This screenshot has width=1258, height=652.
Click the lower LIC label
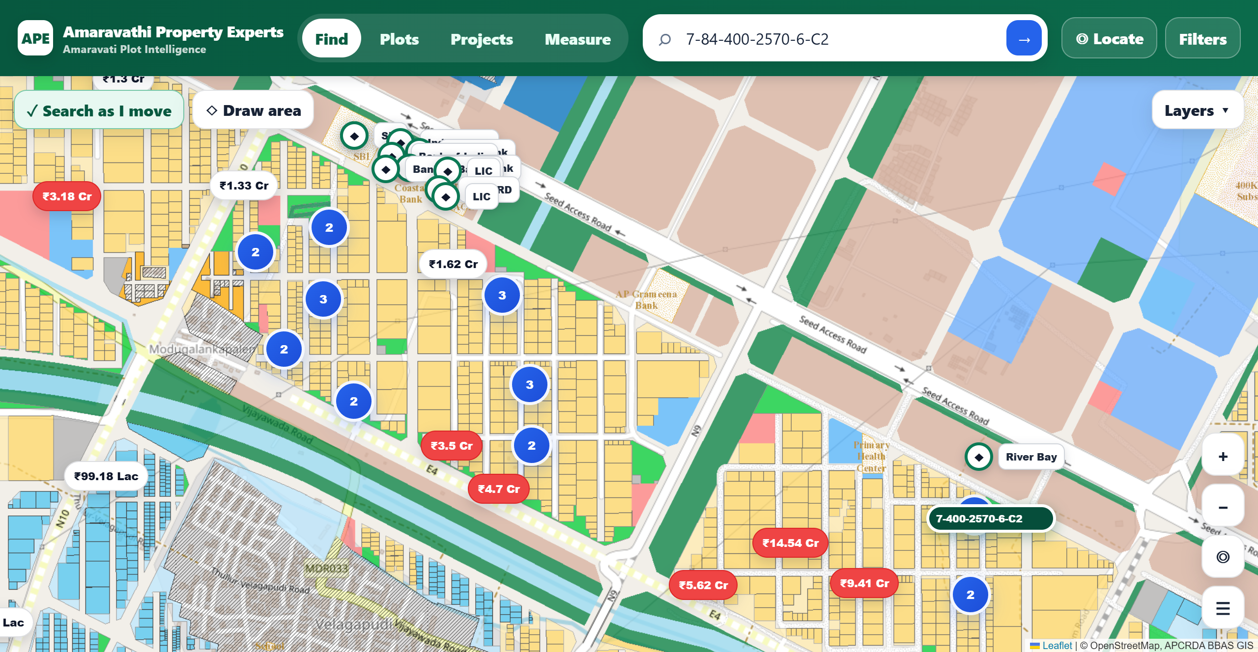[x=482, y=197]
